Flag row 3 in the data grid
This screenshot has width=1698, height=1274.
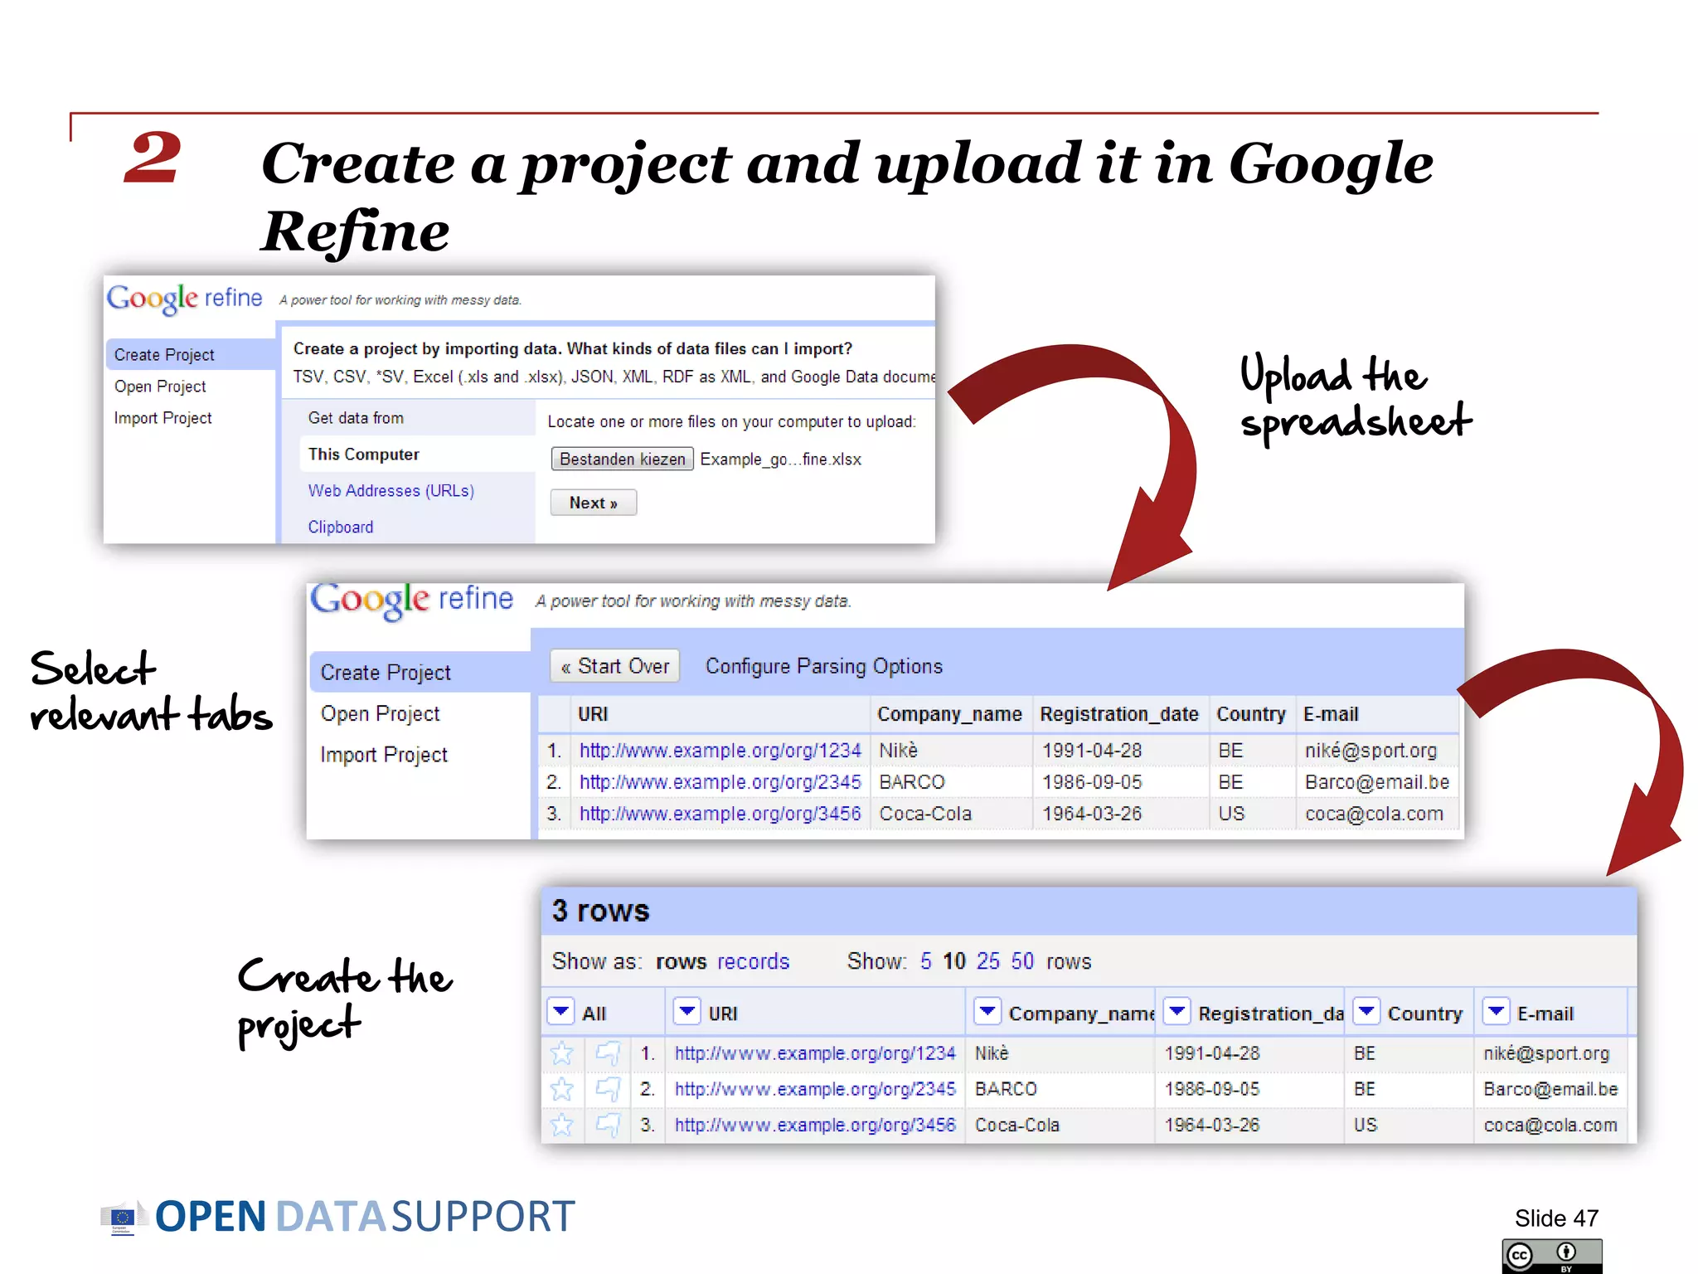608,1125
